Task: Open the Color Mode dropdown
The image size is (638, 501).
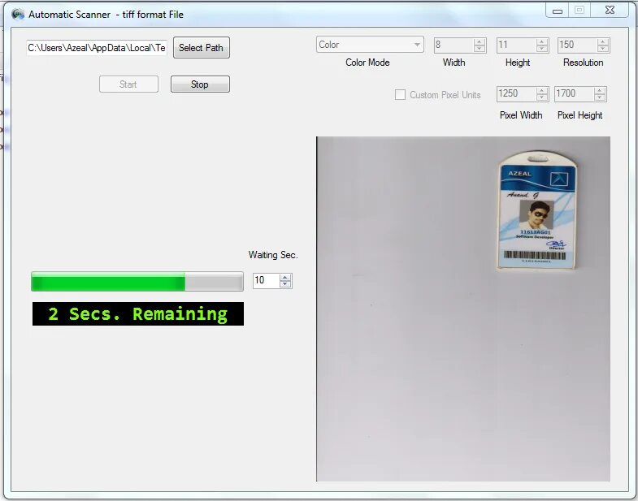Action: [370, 45]
